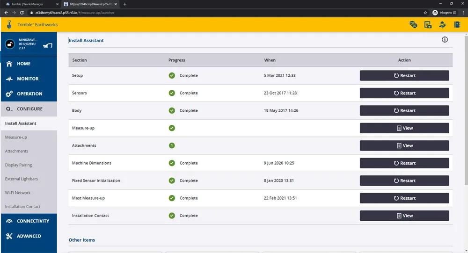Screen dimensions: 468x253
Task: Click the page vertical scrollbar
Action: [466, 110]
